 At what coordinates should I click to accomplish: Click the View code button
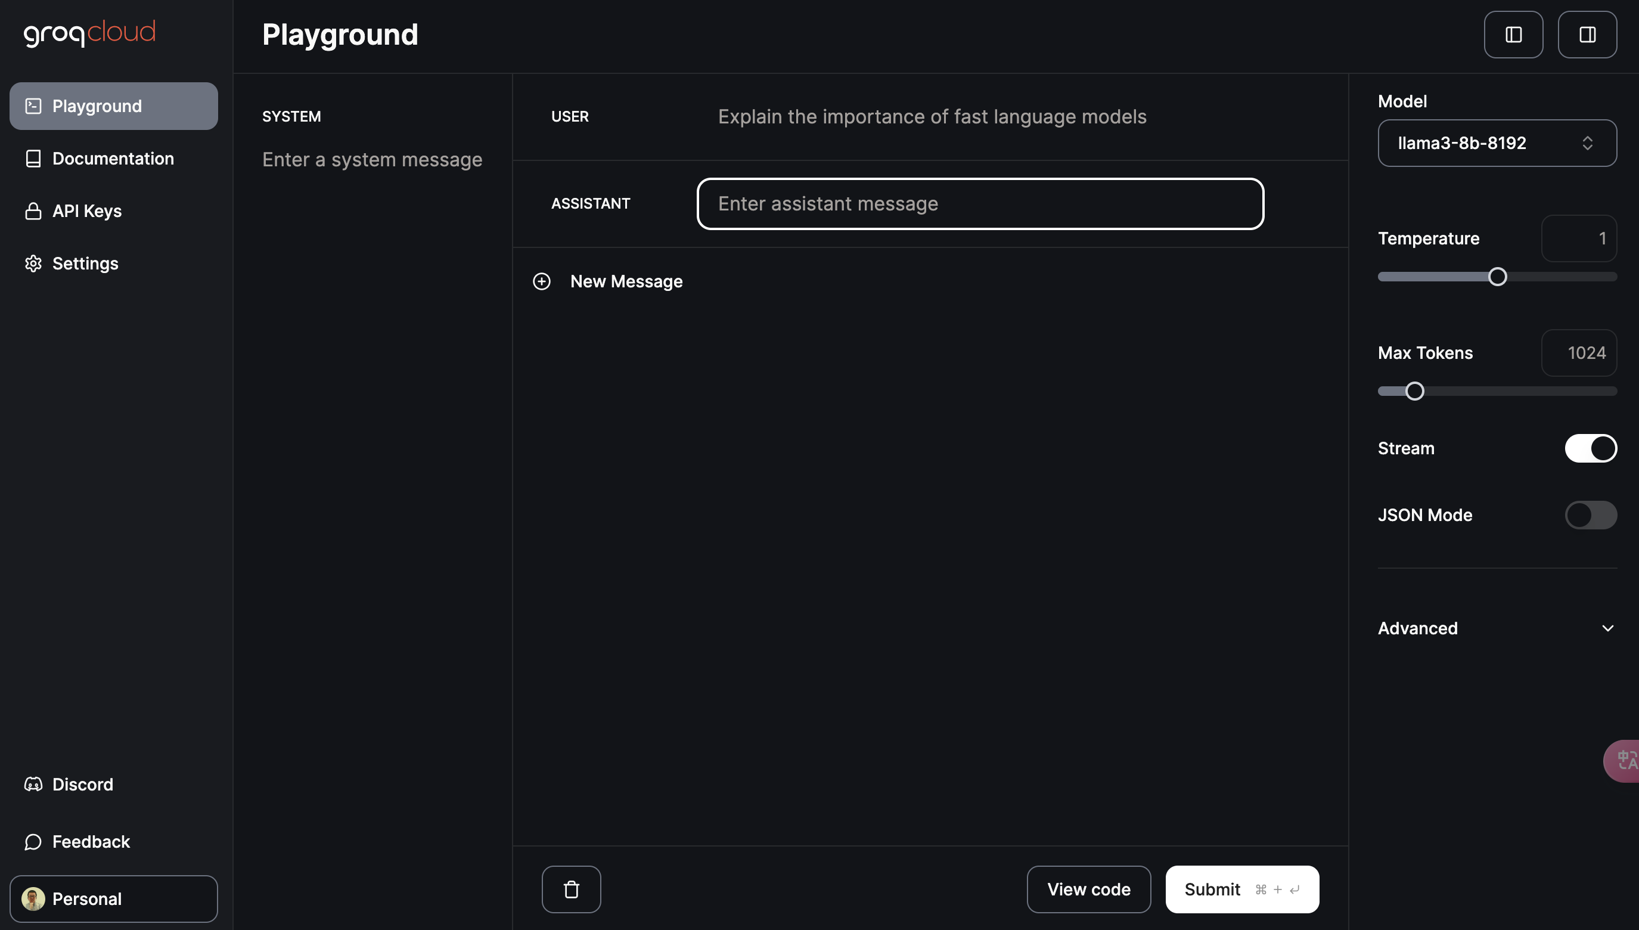pyautogui.click(x=1089, y=889)
